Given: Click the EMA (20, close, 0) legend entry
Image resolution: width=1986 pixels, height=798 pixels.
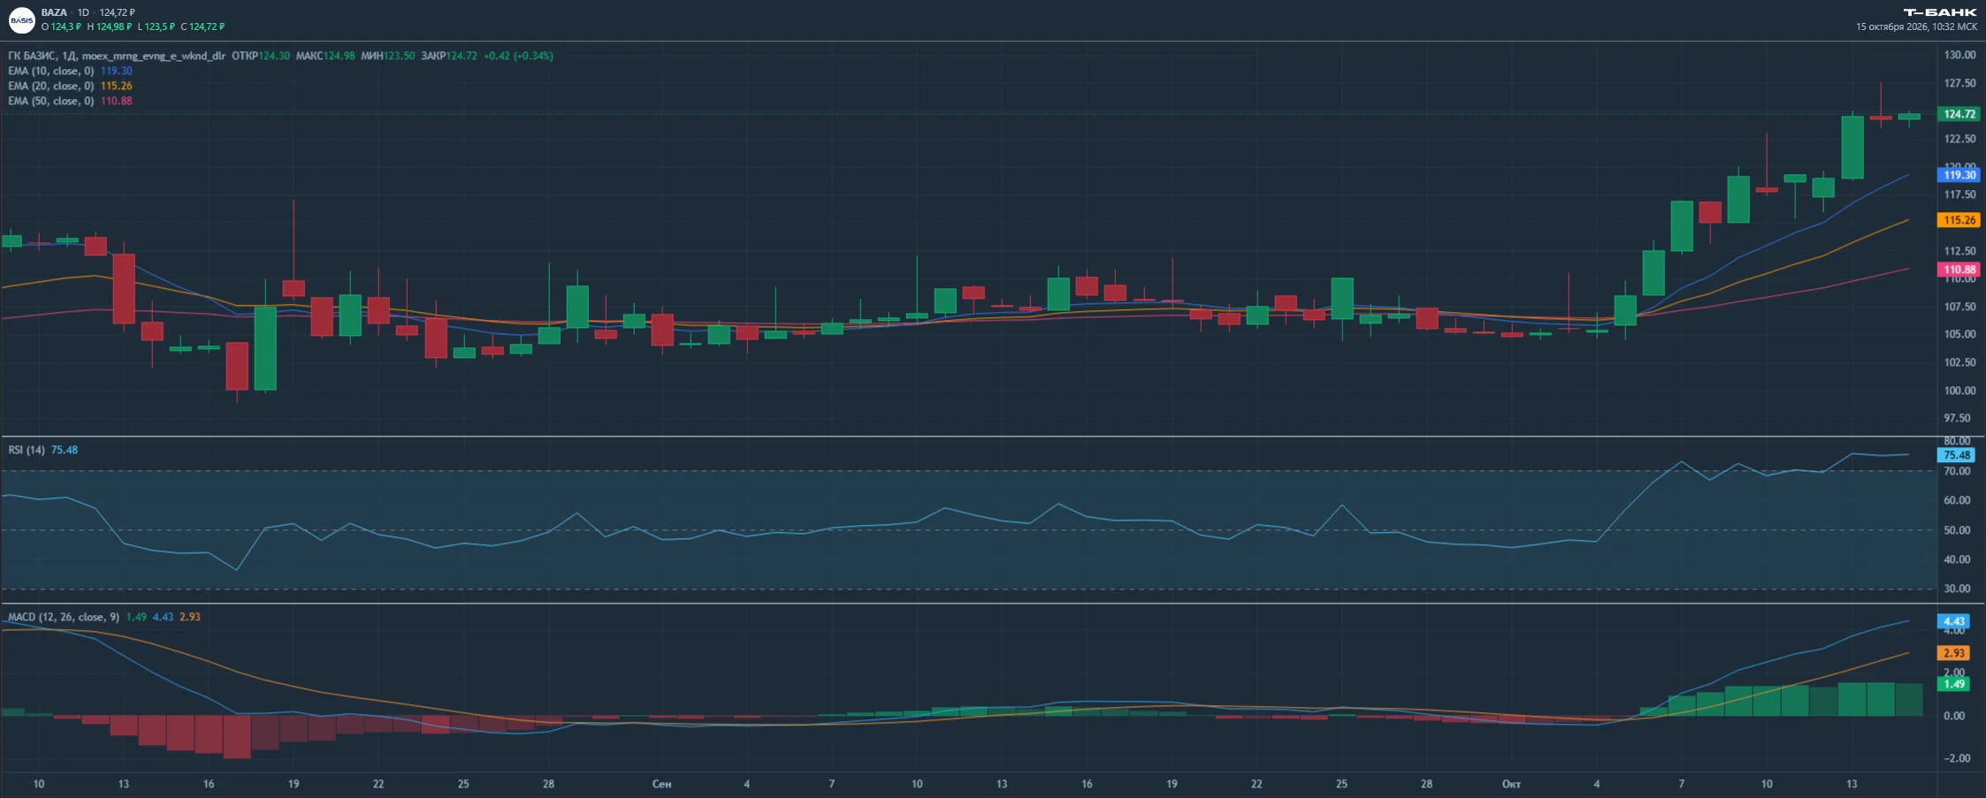Looking at the screenshot, I should [x=50, y=86].
